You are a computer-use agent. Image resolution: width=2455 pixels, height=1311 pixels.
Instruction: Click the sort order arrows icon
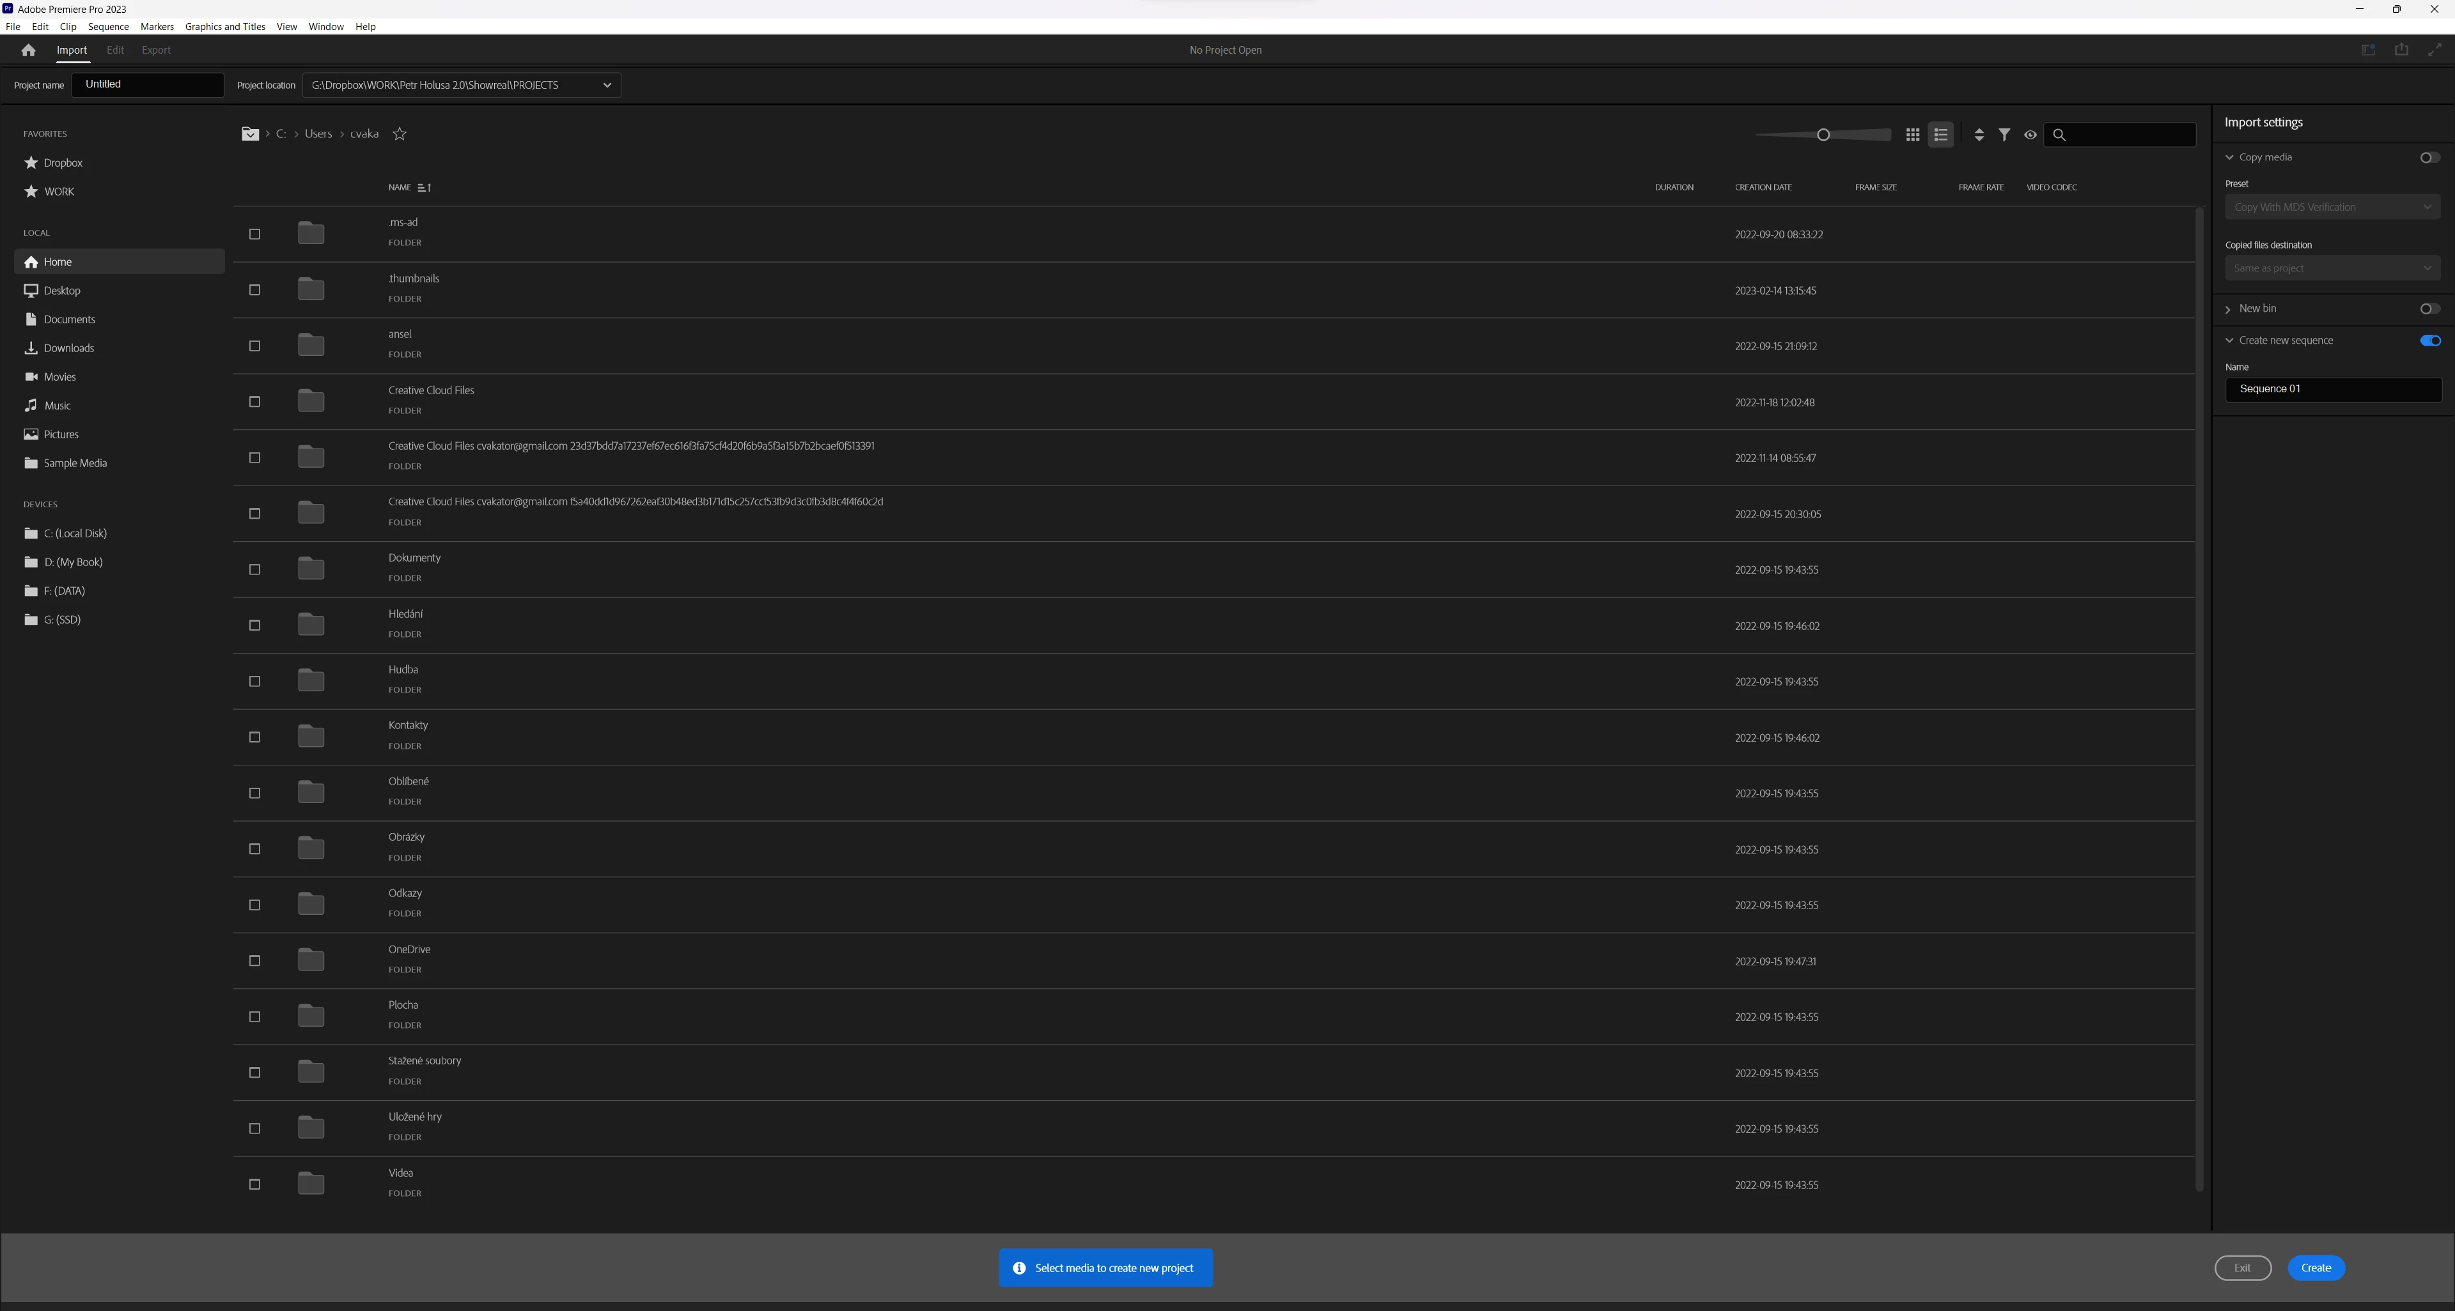pyautogui.click(x=1979, y=135)
